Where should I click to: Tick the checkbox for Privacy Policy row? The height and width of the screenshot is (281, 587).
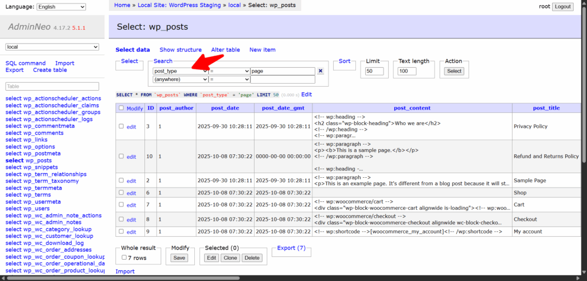tap(120, 126)
